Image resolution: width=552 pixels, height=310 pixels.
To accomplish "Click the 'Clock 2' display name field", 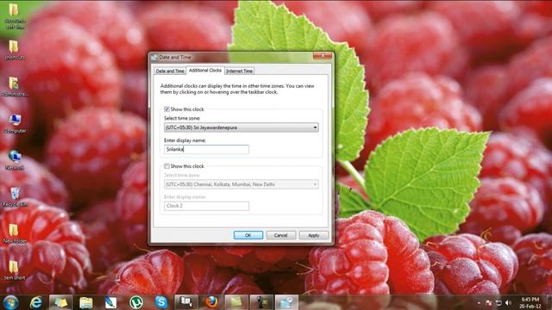I will 206,206.
